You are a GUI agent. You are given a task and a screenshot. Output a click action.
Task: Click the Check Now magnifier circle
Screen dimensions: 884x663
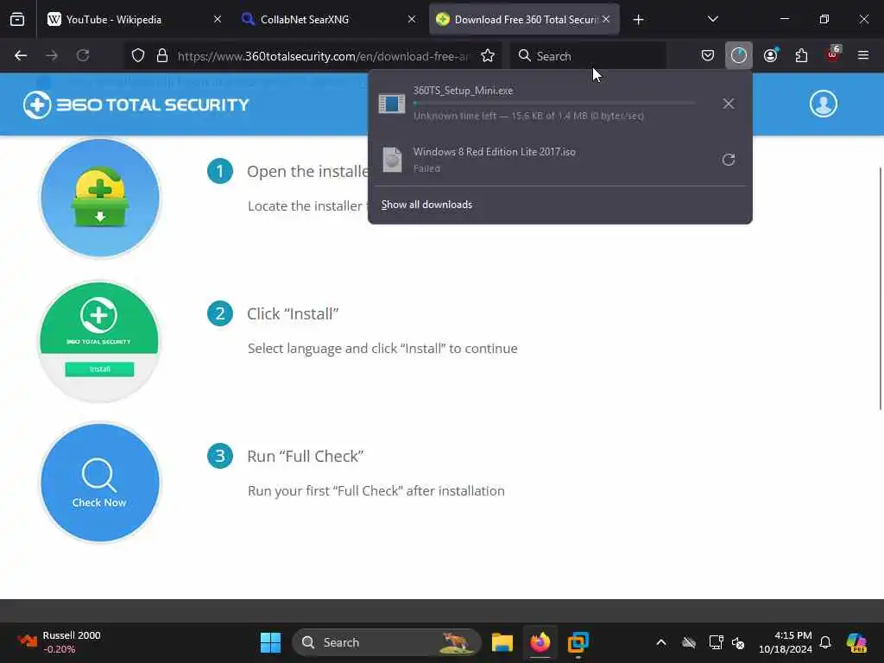click(100, 483)
